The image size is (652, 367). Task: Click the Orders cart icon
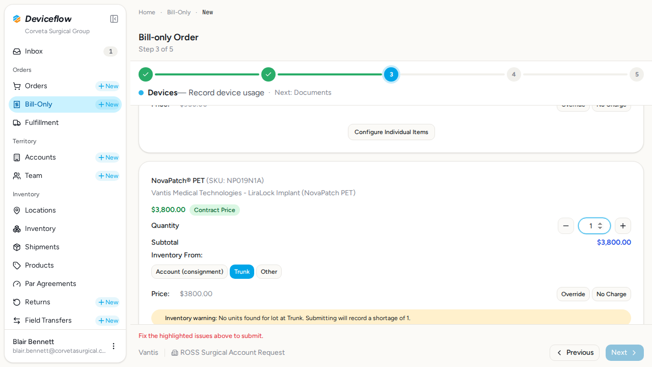pyautogui.click(x=17, y=86)
